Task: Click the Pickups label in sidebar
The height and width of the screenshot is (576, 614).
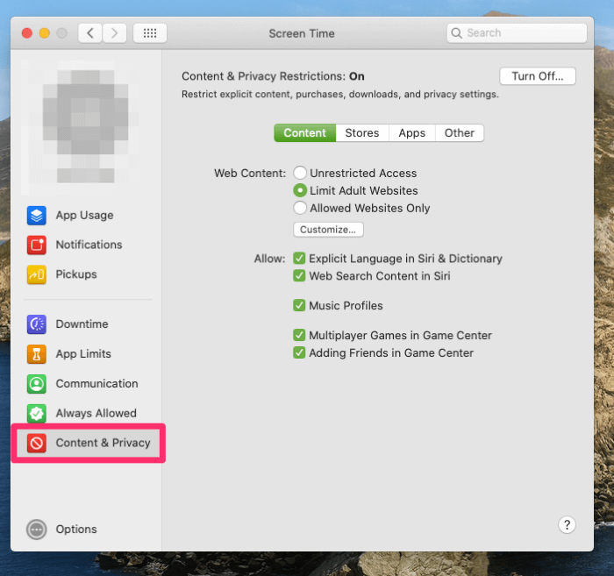Action: click(76, 274)
